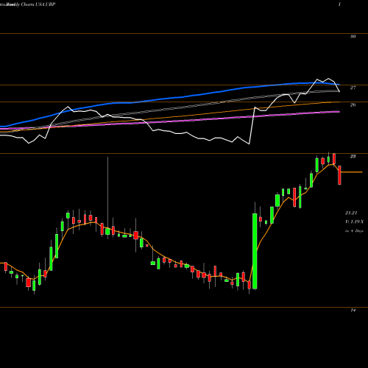Image resolution: width=368 pixels, height=368 pixels.
Task: Click the 'in 4 Days' text
Action: [x=354, y=231]
